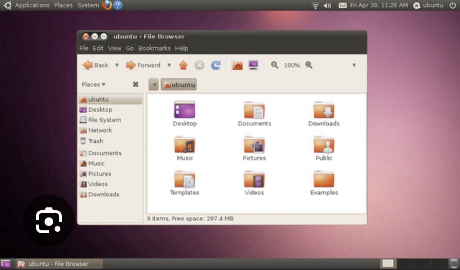Open the Go menu
The height and width of the screenshot is (270, 460).
coord(130,48)
